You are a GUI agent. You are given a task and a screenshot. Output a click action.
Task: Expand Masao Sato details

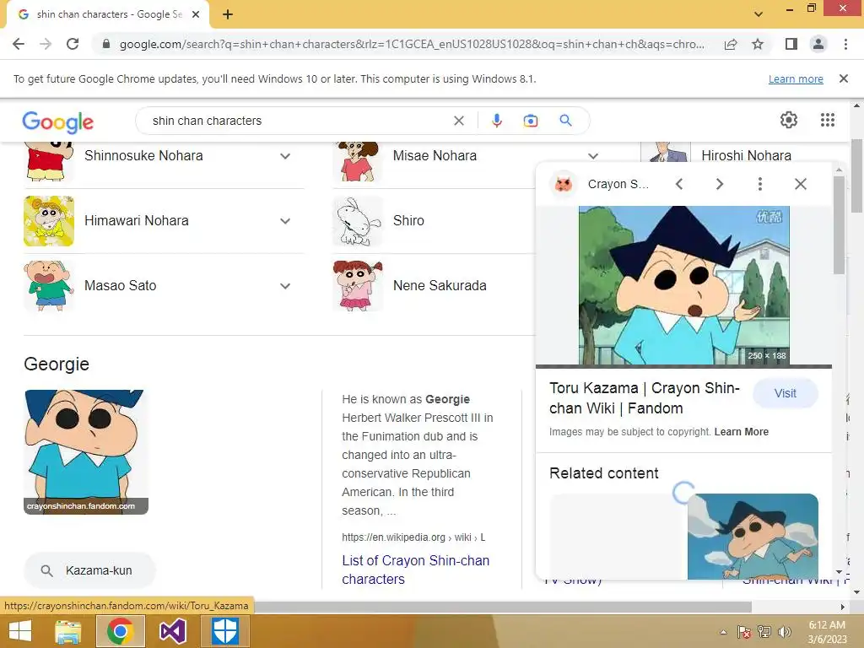point(285,286)
